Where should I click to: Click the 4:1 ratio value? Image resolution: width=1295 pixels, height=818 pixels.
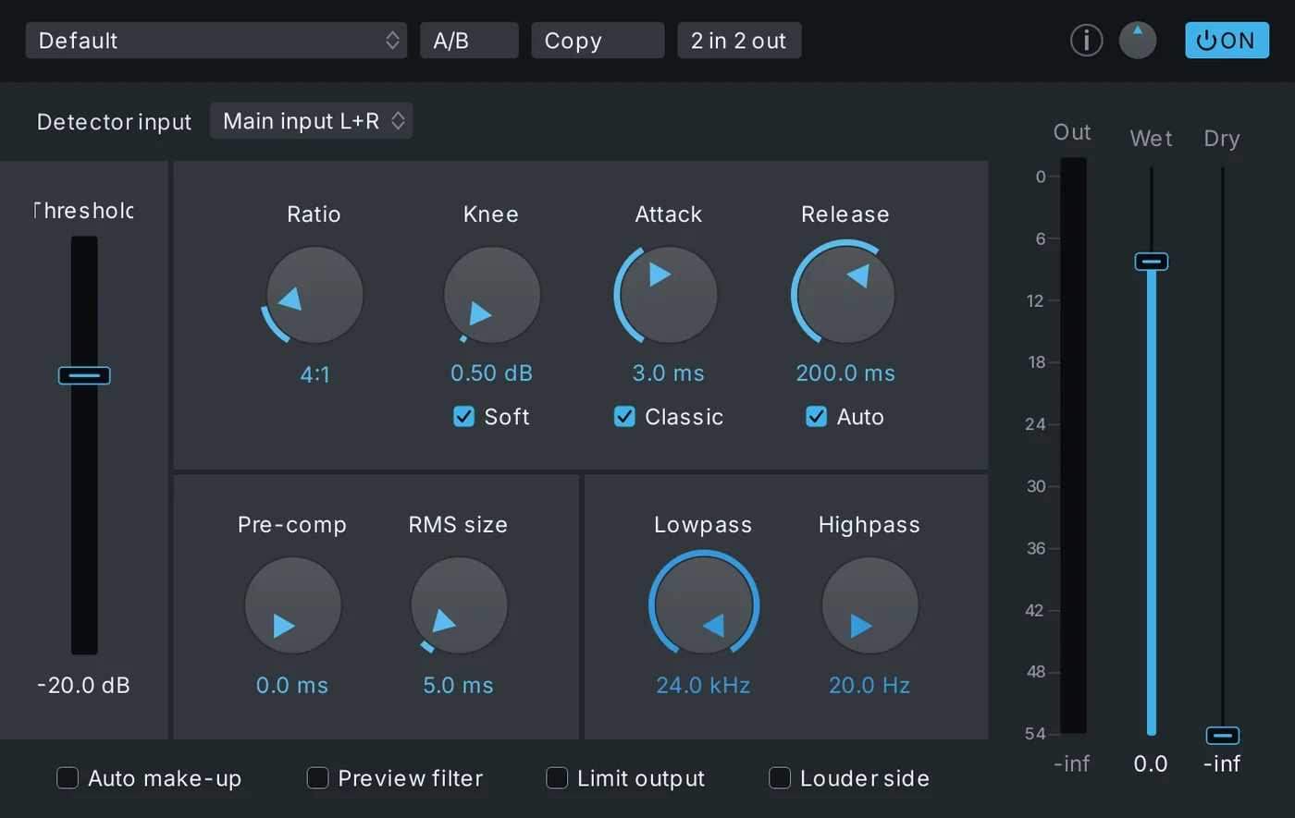(x=314, y=374)
